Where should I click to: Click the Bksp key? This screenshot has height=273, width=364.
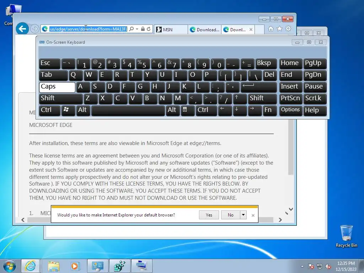pyautogui.click(x=266, y=64)
